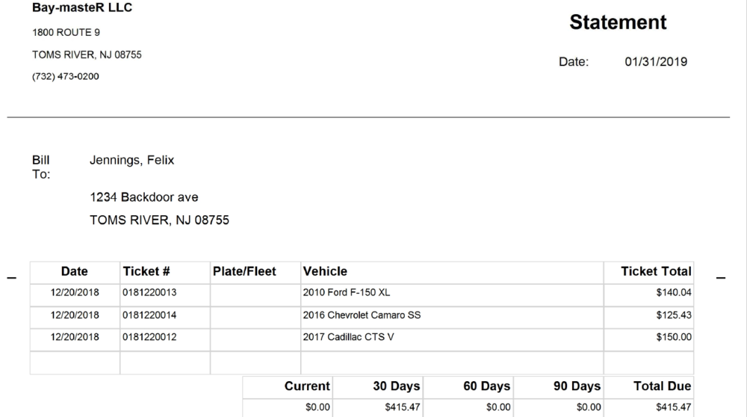Click the 2016 Chevrolet Camaro SS entry
747x417 pixels.
(x=362, y=315)
